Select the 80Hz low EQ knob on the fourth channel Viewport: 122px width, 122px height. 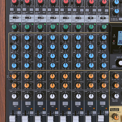click(x=53, y=65)
